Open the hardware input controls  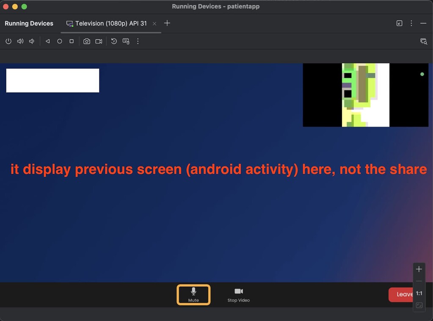pyautogui.click(x=126, y=41)
